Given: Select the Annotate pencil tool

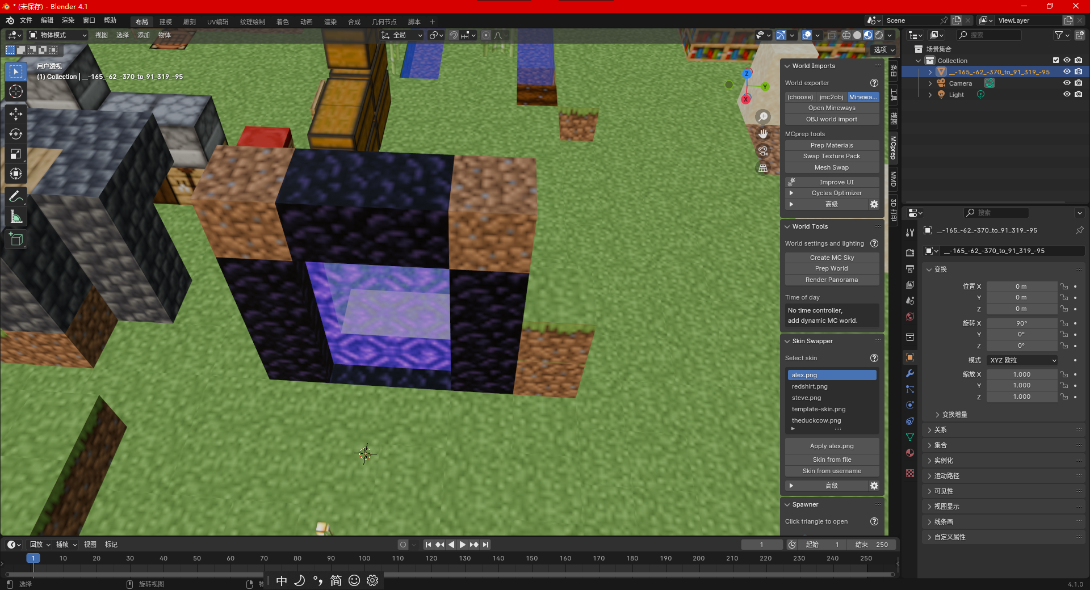Looking at the screenshot, I should 16,197.
